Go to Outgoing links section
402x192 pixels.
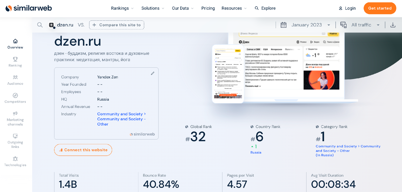15,141
